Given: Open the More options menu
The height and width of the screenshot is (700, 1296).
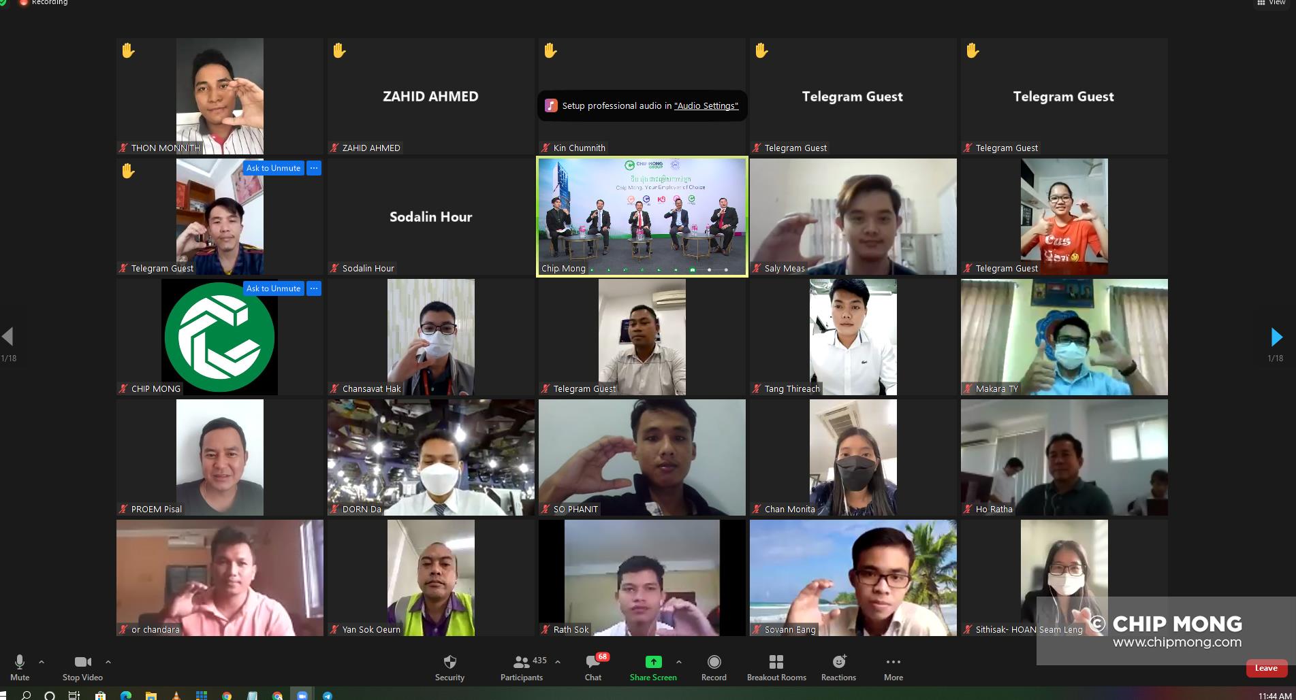Looking at the screenshot, I should click(x=894, y=667).
